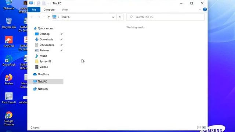Screen dimensions: 235x132
Task: Click the pin icon next to Desktop
Action: click(x=61, y=34)
